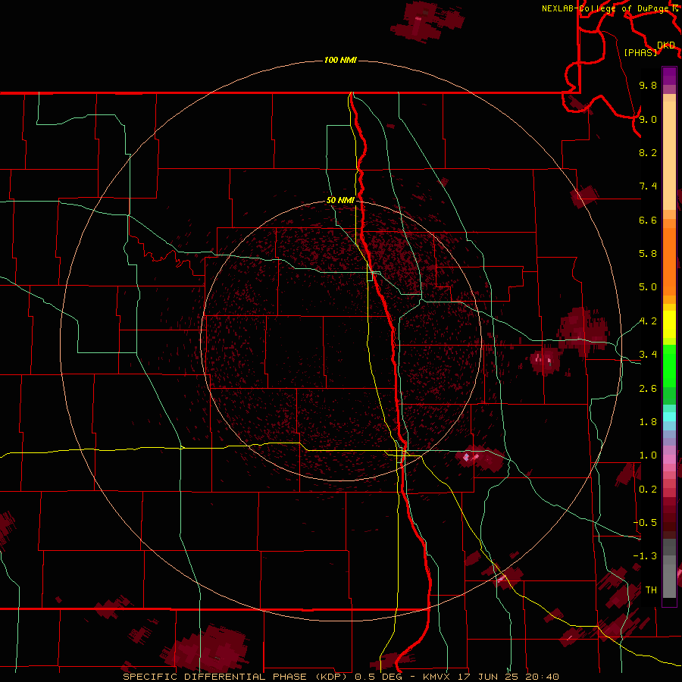Pick the pink segment of the color bar
This screenshot has height=682, width=682.
[x=669, y=459]
